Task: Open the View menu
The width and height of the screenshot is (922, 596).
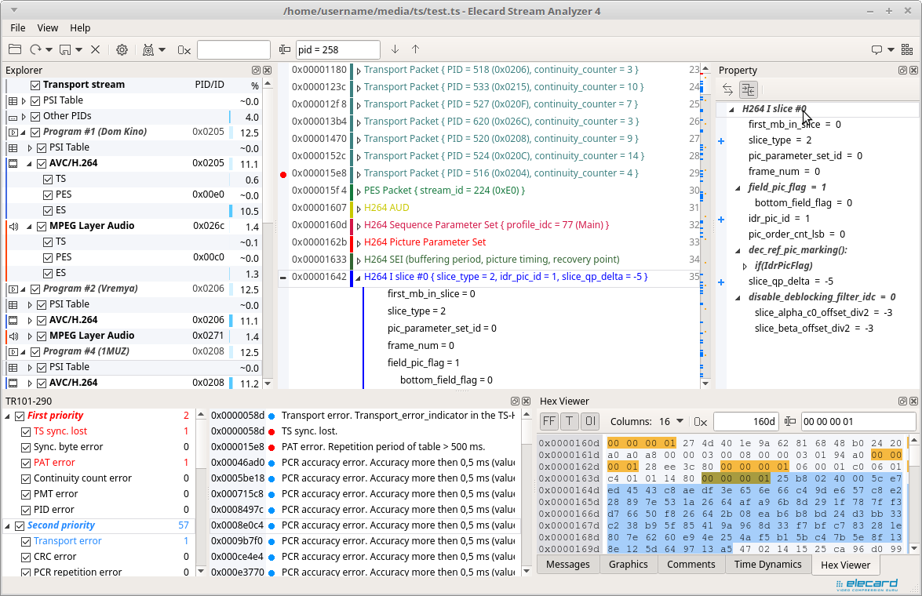Action: point(47,27)
